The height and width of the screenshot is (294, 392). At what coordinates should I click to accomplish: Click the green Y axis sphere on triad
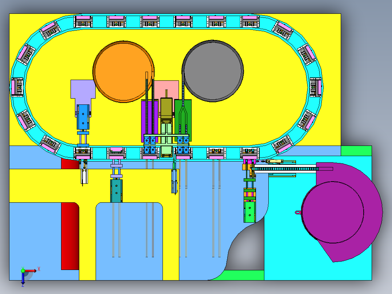[23, 271]
